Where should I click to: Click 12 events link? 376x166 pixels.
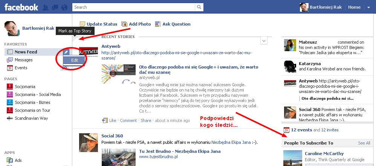[301, 130]
